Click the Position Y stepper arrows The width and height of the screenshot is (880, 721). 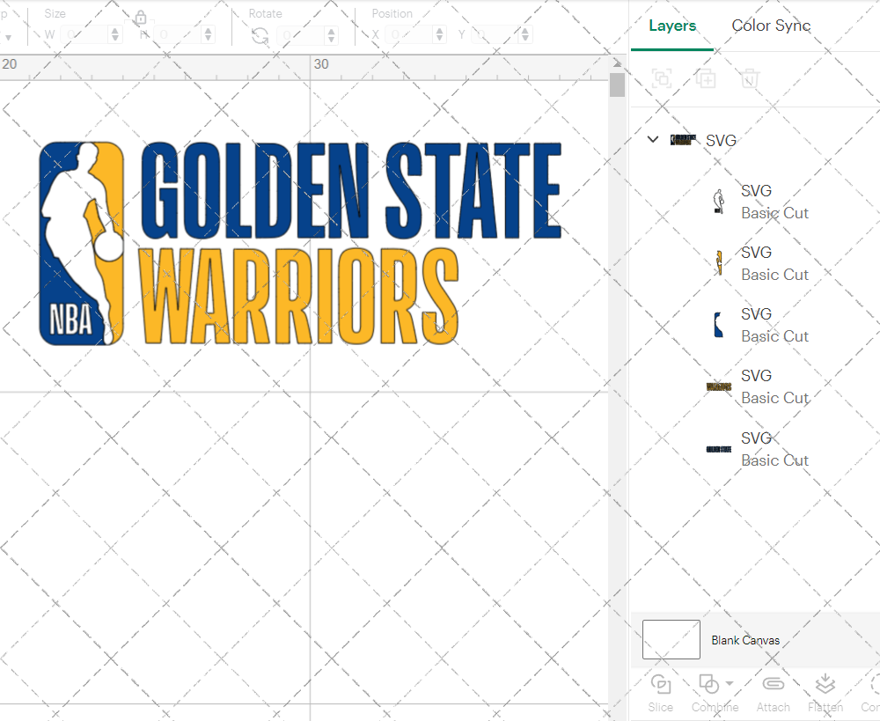click(525, 35)
